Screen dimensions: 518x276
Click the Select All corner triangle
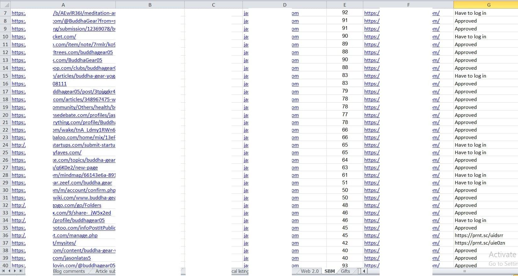pos(5,5)
